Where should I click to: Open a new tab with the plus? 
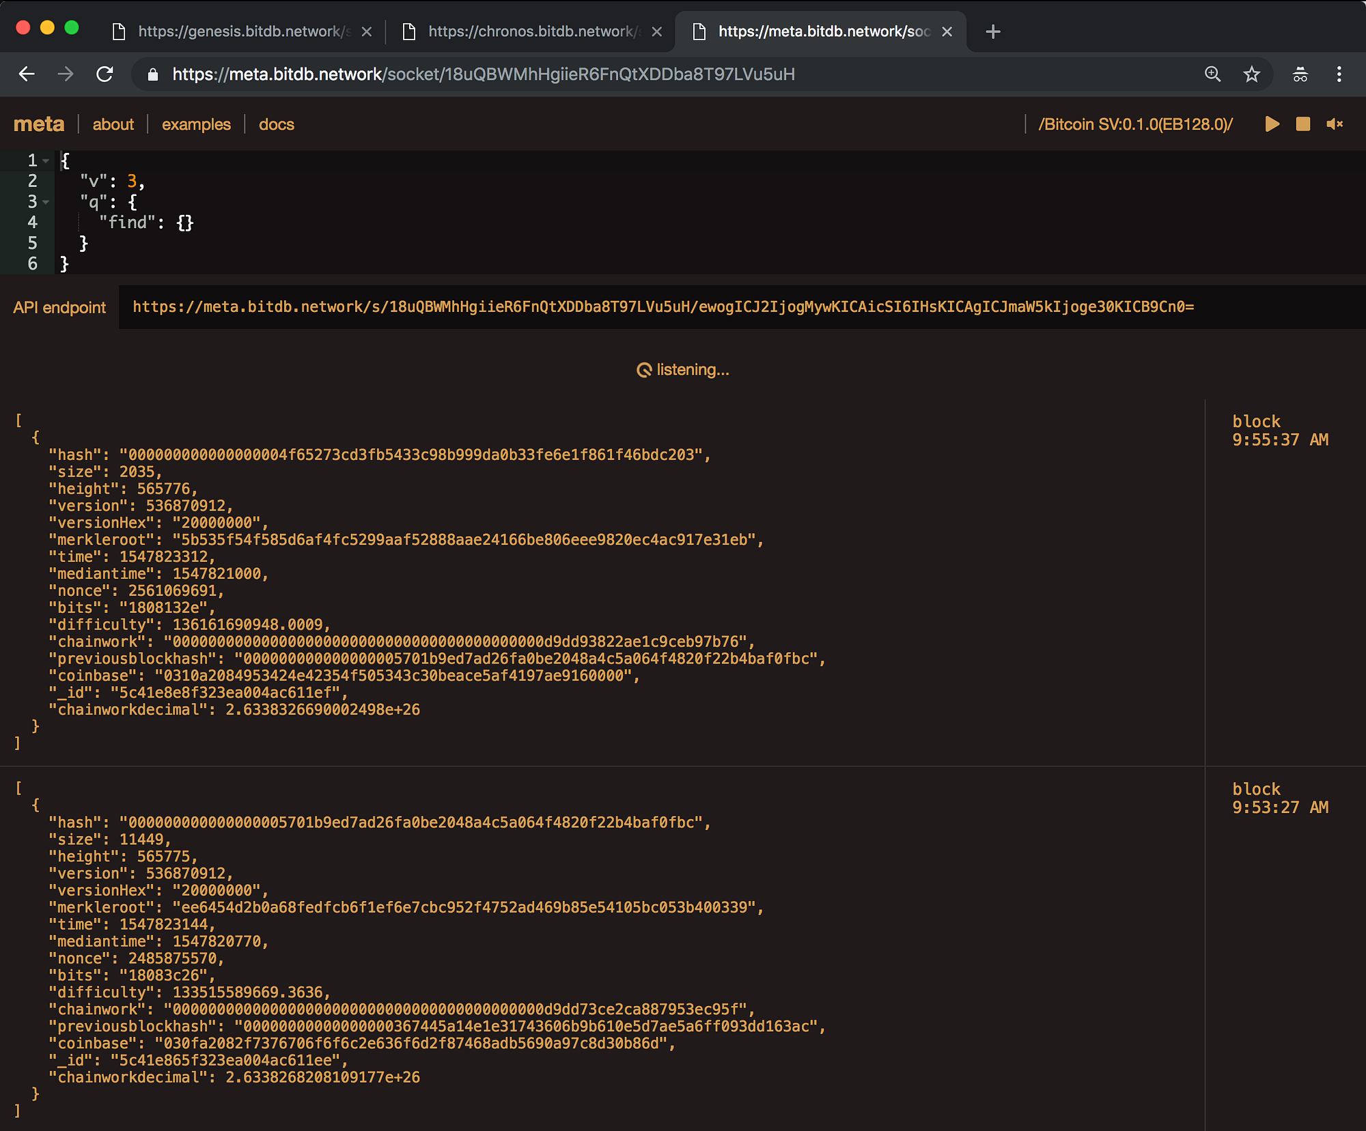pyautogui.click(x=993, y=31)
